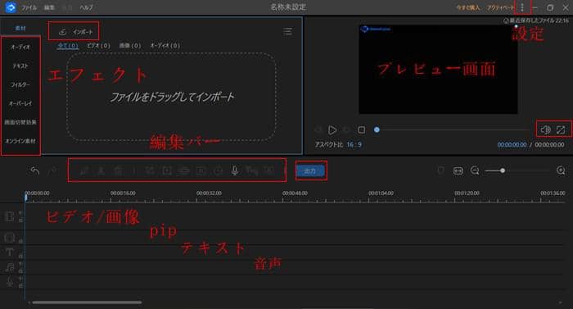Click the timeline marker shield icon
573x309 pixels.
[x=440, y=170]
